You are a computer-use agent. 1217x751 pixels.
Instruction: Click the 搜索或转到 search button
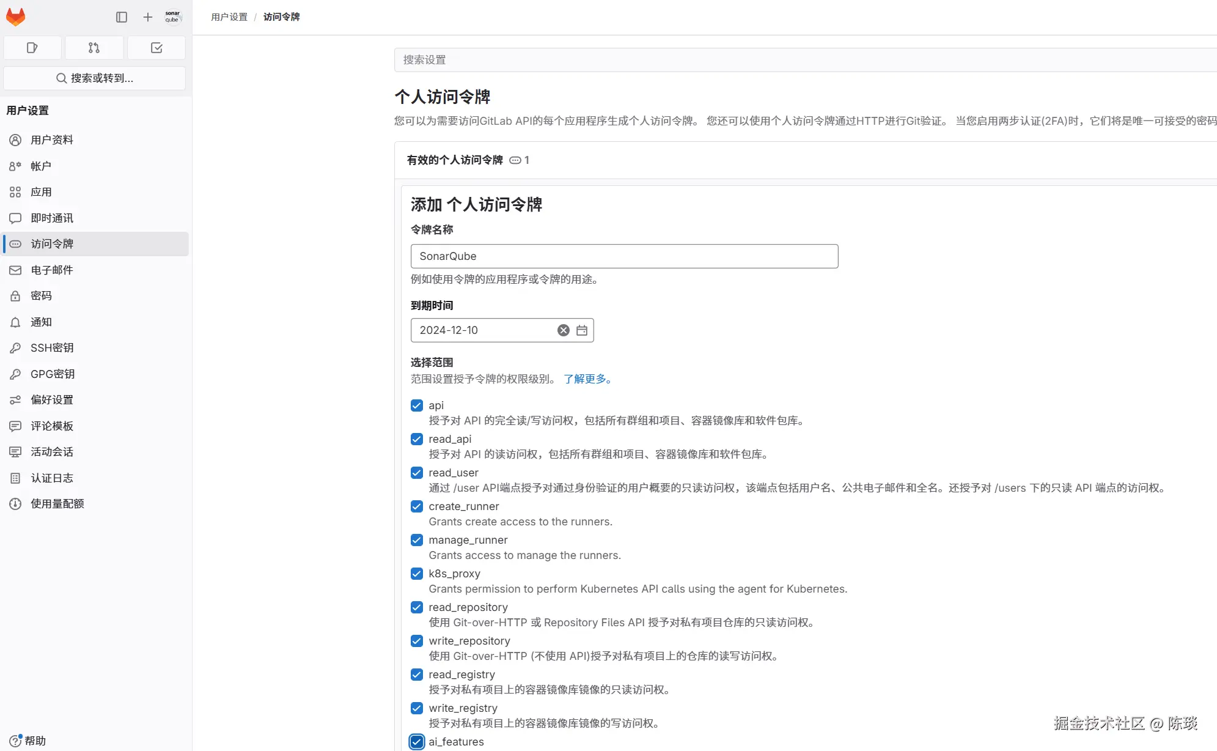point(95,78)
